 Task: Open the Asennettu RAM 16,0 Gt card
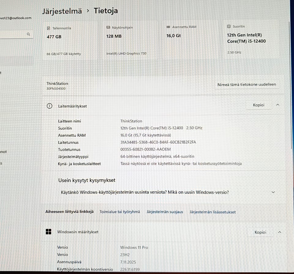click(190, 40)
